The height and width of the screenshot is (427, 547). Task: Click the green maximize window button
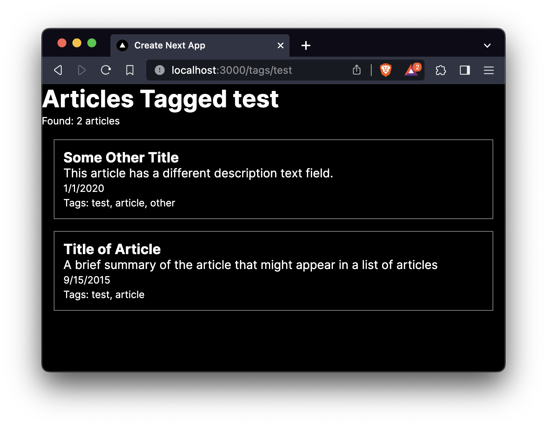click(x=92, y=43)
